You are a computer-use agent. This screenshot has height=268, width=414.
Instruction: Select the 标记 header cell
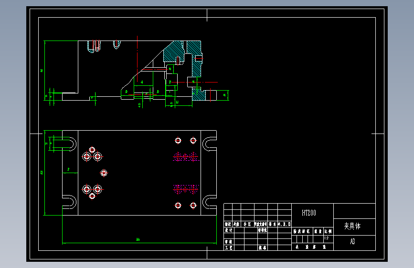[x=228, y=224]
